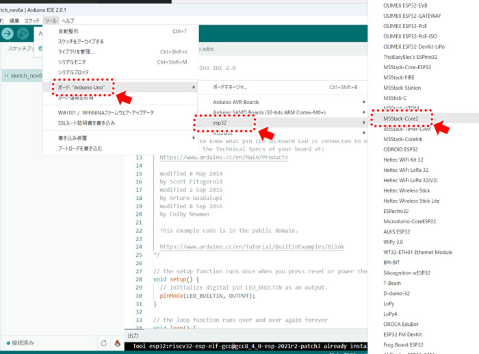Choose OLIMEX ESP32-PoE-ISO board

[x=410, y=36]
